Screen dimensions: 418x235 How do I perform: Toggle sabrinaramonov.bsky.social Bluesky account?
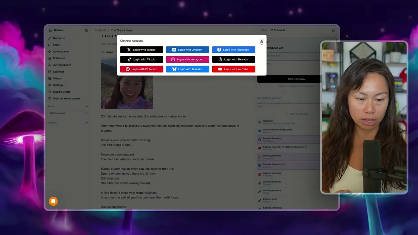pyautogui.click(x=297, y=131)
